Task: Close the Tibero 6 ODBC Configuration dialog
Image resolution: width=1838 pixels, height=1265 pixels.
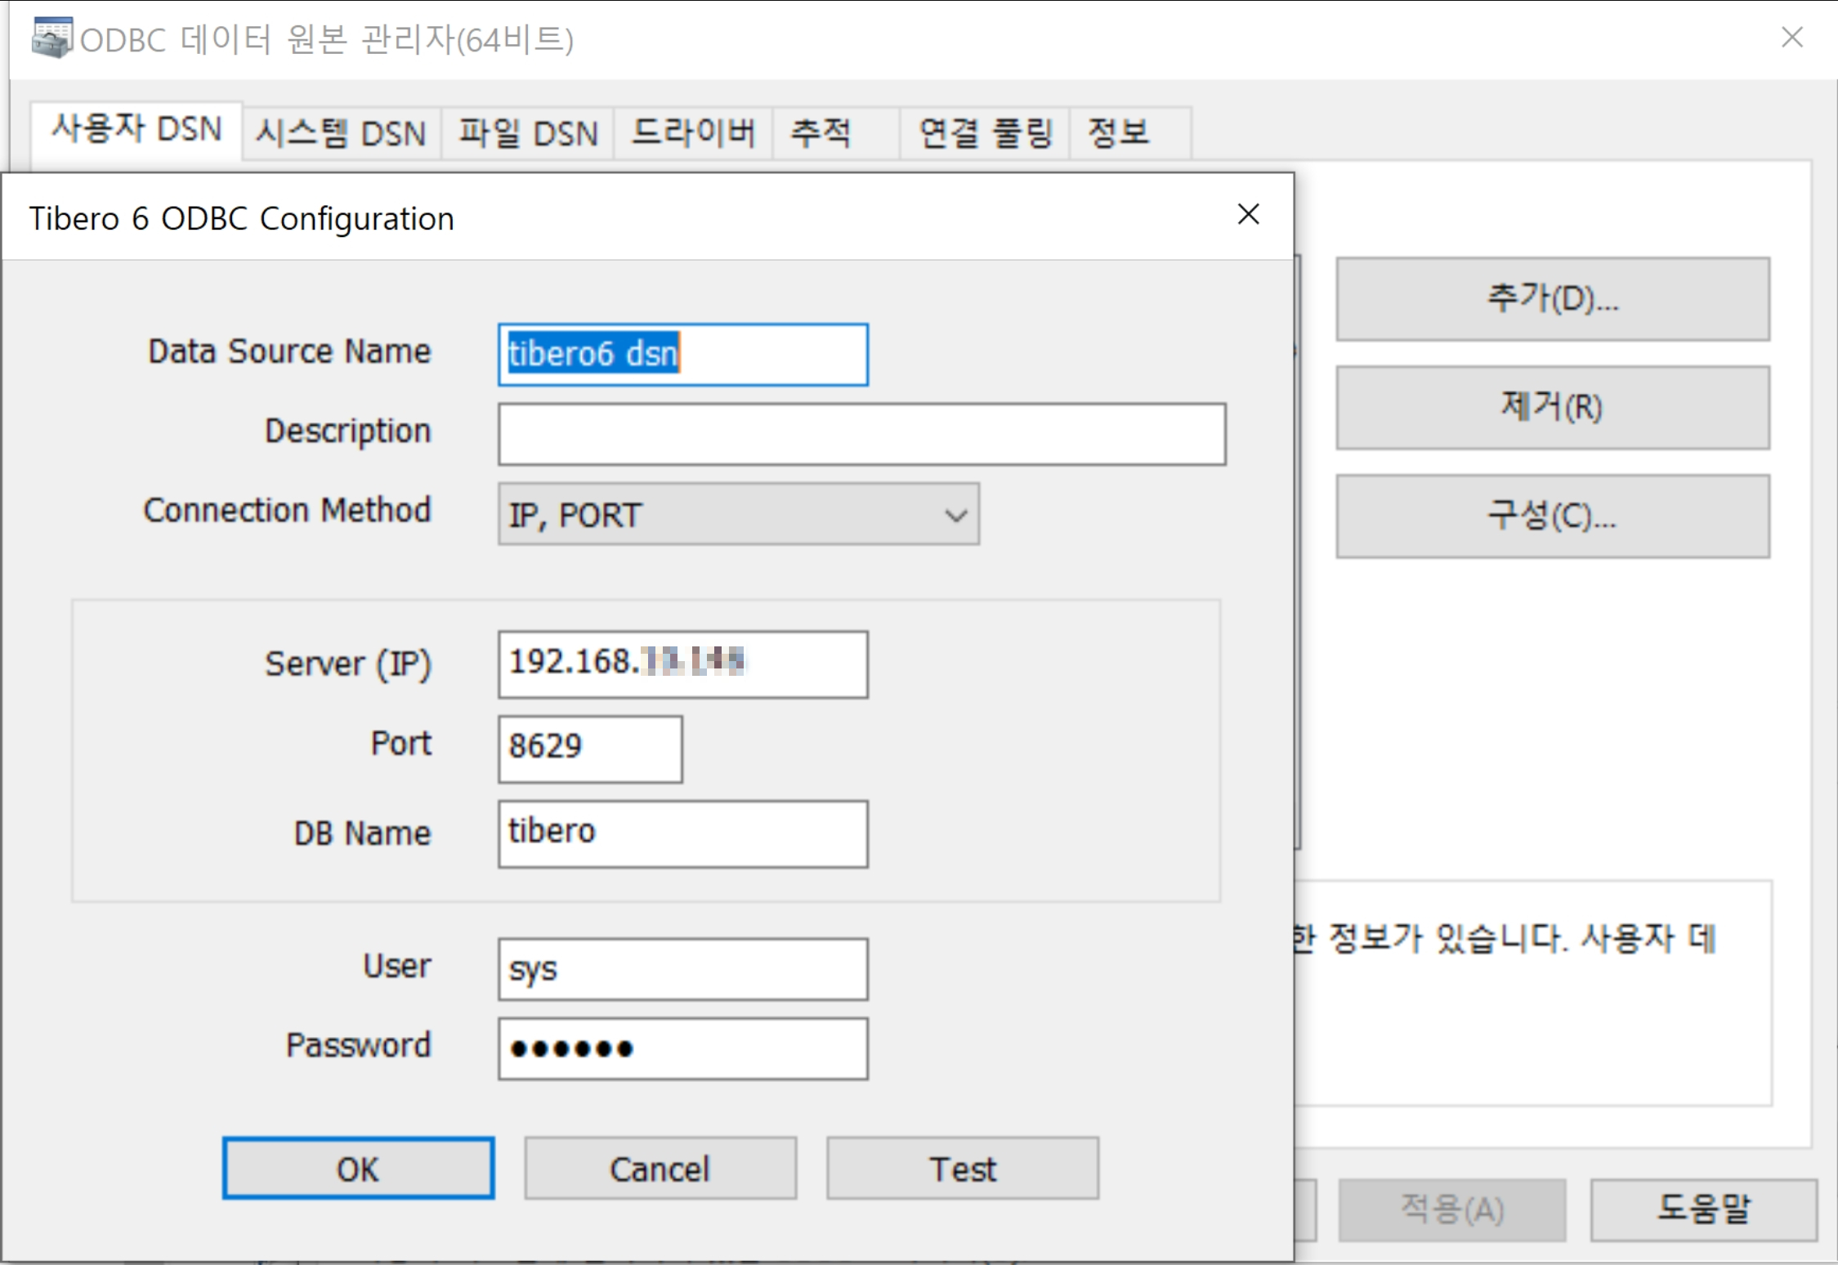Action: 1248,215
